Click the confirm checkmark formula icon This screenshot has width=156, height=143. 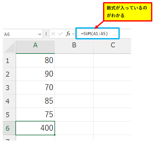tap(61, 34)
